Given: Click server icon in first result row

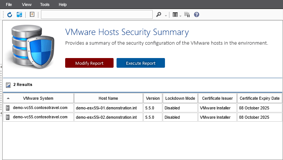Looking at the screenshot, I should pos(8,108).
